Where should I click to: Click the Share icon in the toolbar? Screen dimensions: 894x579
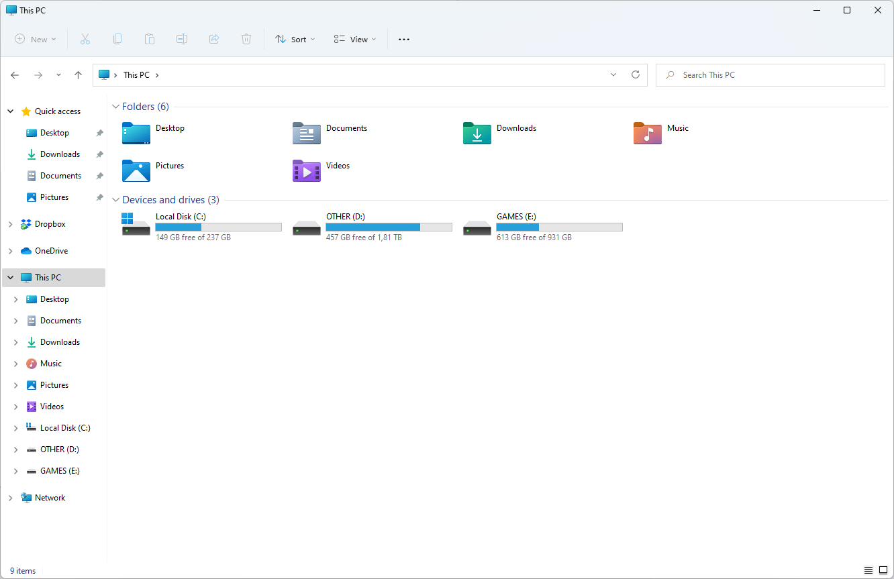pyautogui.click(x=214, y=39)
